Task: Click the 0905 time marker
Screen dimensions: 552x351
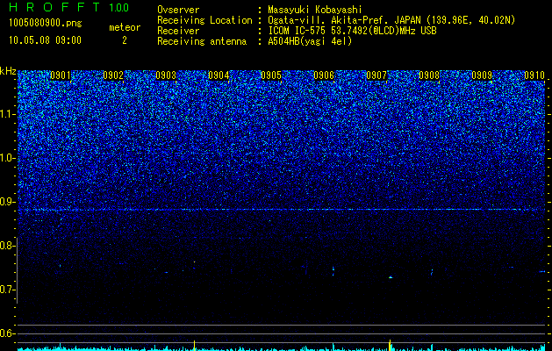Action: coord(271,75)
